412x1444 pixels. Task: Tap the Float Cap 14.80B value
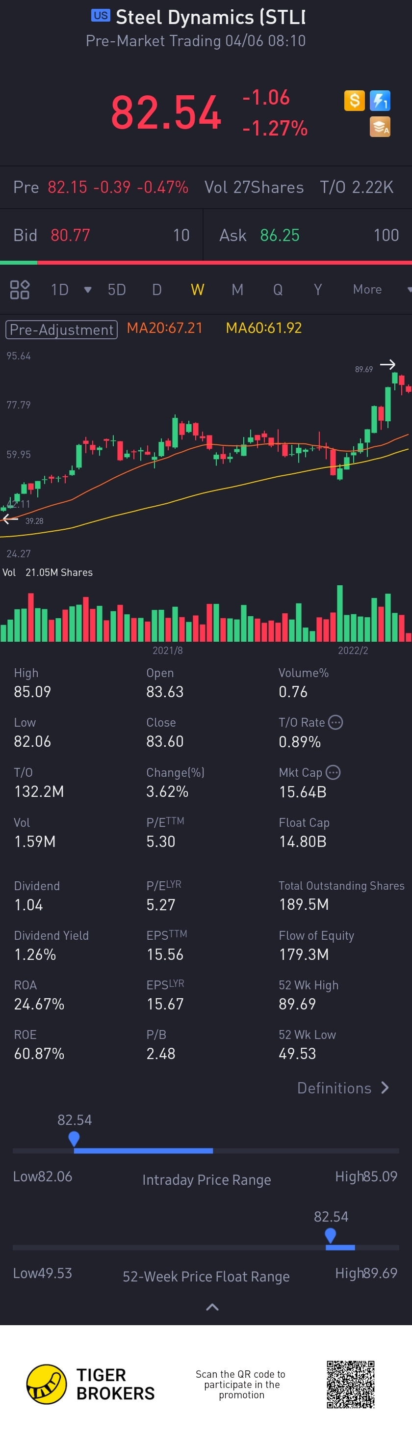[303, 842]
